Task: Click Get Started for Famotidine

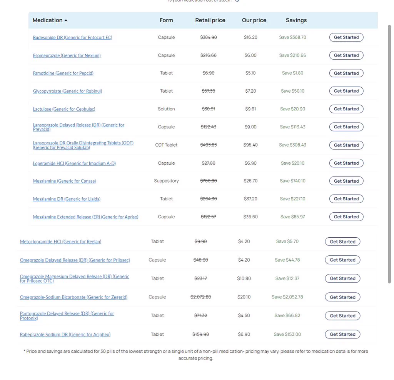Action: point(346,73)
